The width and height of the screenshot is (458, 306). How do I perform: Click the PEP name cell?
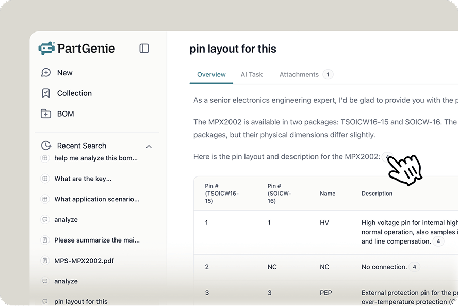(325, 293)
